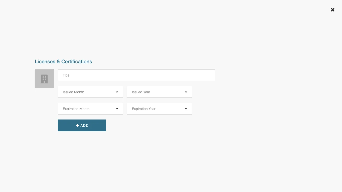Image resolution: width=342 pixels, height=192 pixels.
Task: Focus the Title input field
Action: pyautogui.click(x=136, y=75)
